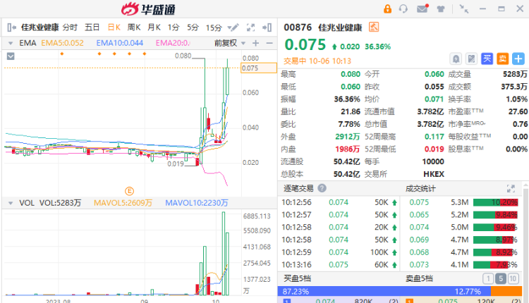Click the 52周最高 value 0.117
529x303 pixels.
(x=434, y=137)
